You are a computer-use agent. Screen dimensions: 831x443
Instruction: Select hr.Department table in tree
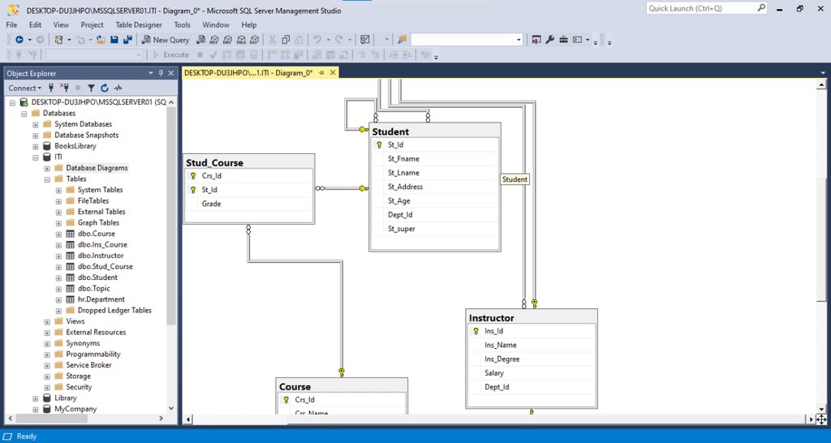point(101,299)
